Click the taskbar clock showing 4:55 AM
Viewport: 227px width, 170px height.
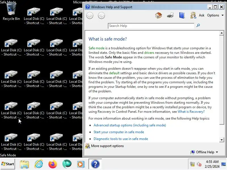click(212, 164)
